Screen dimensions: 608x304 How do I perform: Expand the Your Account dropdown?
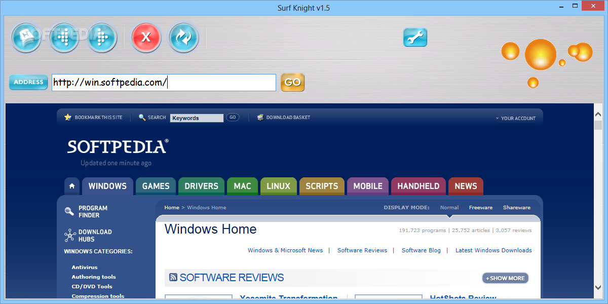(x=515, y=118)
